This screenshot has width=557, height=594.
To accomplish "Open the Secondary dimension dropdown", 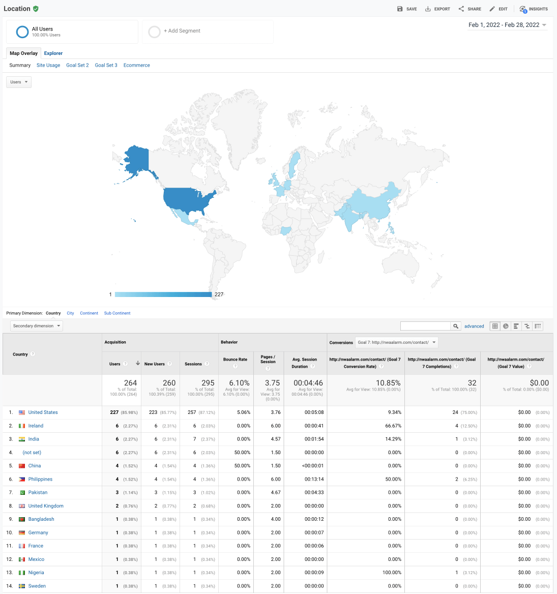I will pyautogui.click(x=37, y=326).
